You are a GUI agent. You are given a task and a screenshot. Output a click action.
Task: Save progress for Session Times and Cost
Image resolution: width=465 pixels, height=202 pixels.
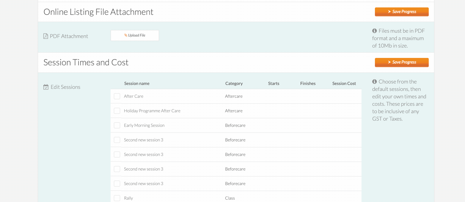(402, 62)
